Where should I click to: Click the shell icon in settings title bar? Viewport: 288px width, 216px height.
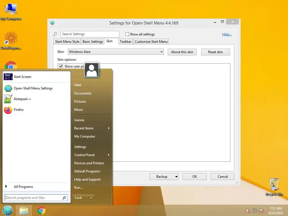(52, 23)
